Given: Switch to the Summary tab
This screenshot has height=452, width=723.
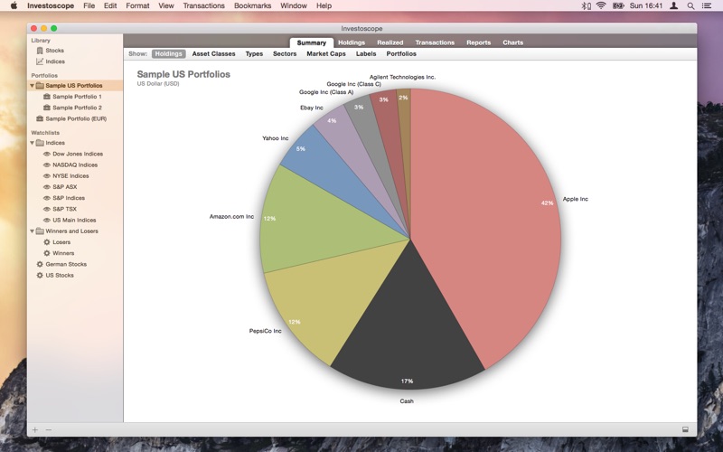Looking at the screenshot, I should point(311,42).
